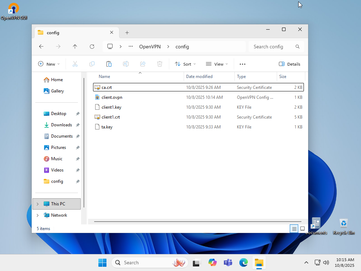The width and height of the screenshot is (361, 271).
Task: Open Microsoft Edge from taskbar
Action: tap(243, 263)
